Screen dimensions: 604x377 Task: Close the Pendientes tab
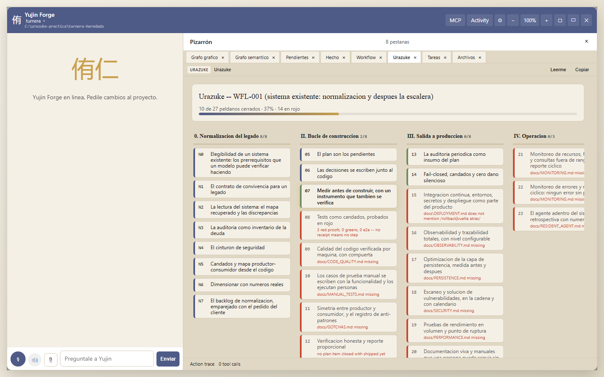click(313, 58)
